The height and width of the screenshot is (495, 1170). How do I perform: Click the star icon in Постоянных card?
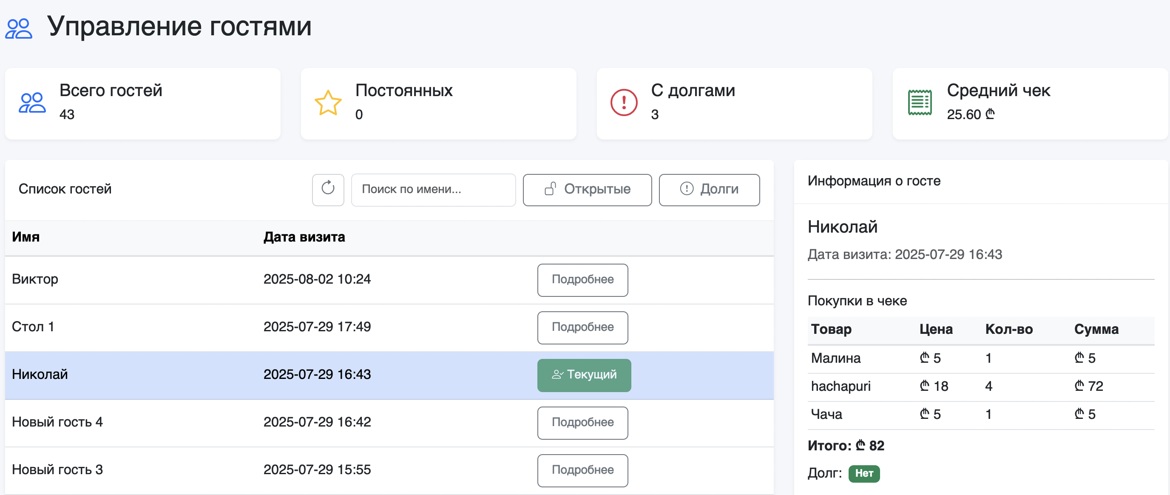point(327,103)
